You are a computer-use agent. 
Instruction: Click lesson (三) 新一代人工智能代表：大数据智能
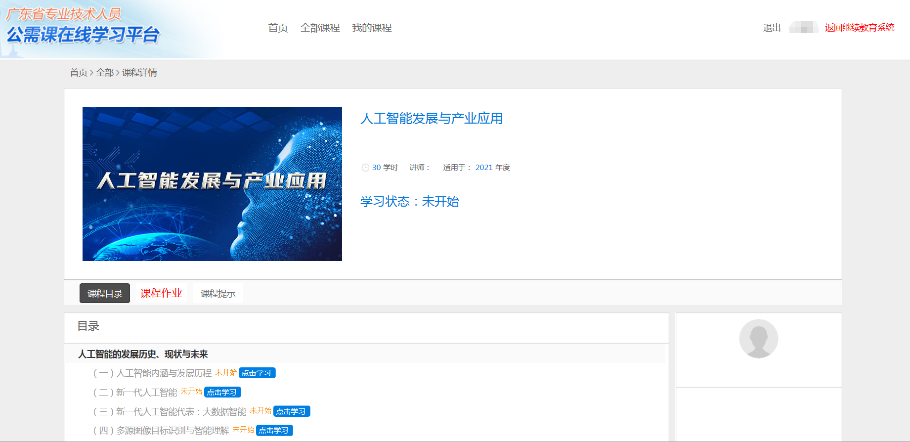coord(170,412)
